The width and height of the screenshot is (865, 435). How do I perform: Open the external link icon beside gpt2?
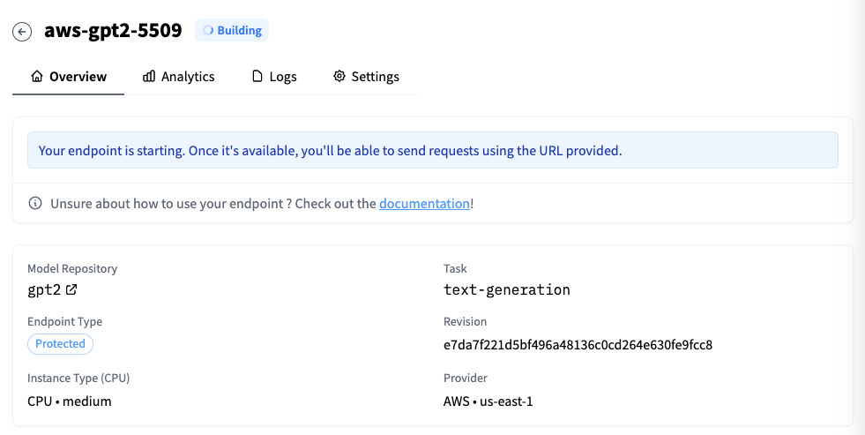click(x=71, y=289)
